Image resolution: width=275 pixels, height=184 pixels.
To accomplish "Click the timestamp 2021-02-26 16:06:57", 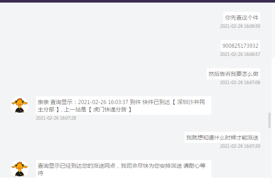I will (240, 54).
